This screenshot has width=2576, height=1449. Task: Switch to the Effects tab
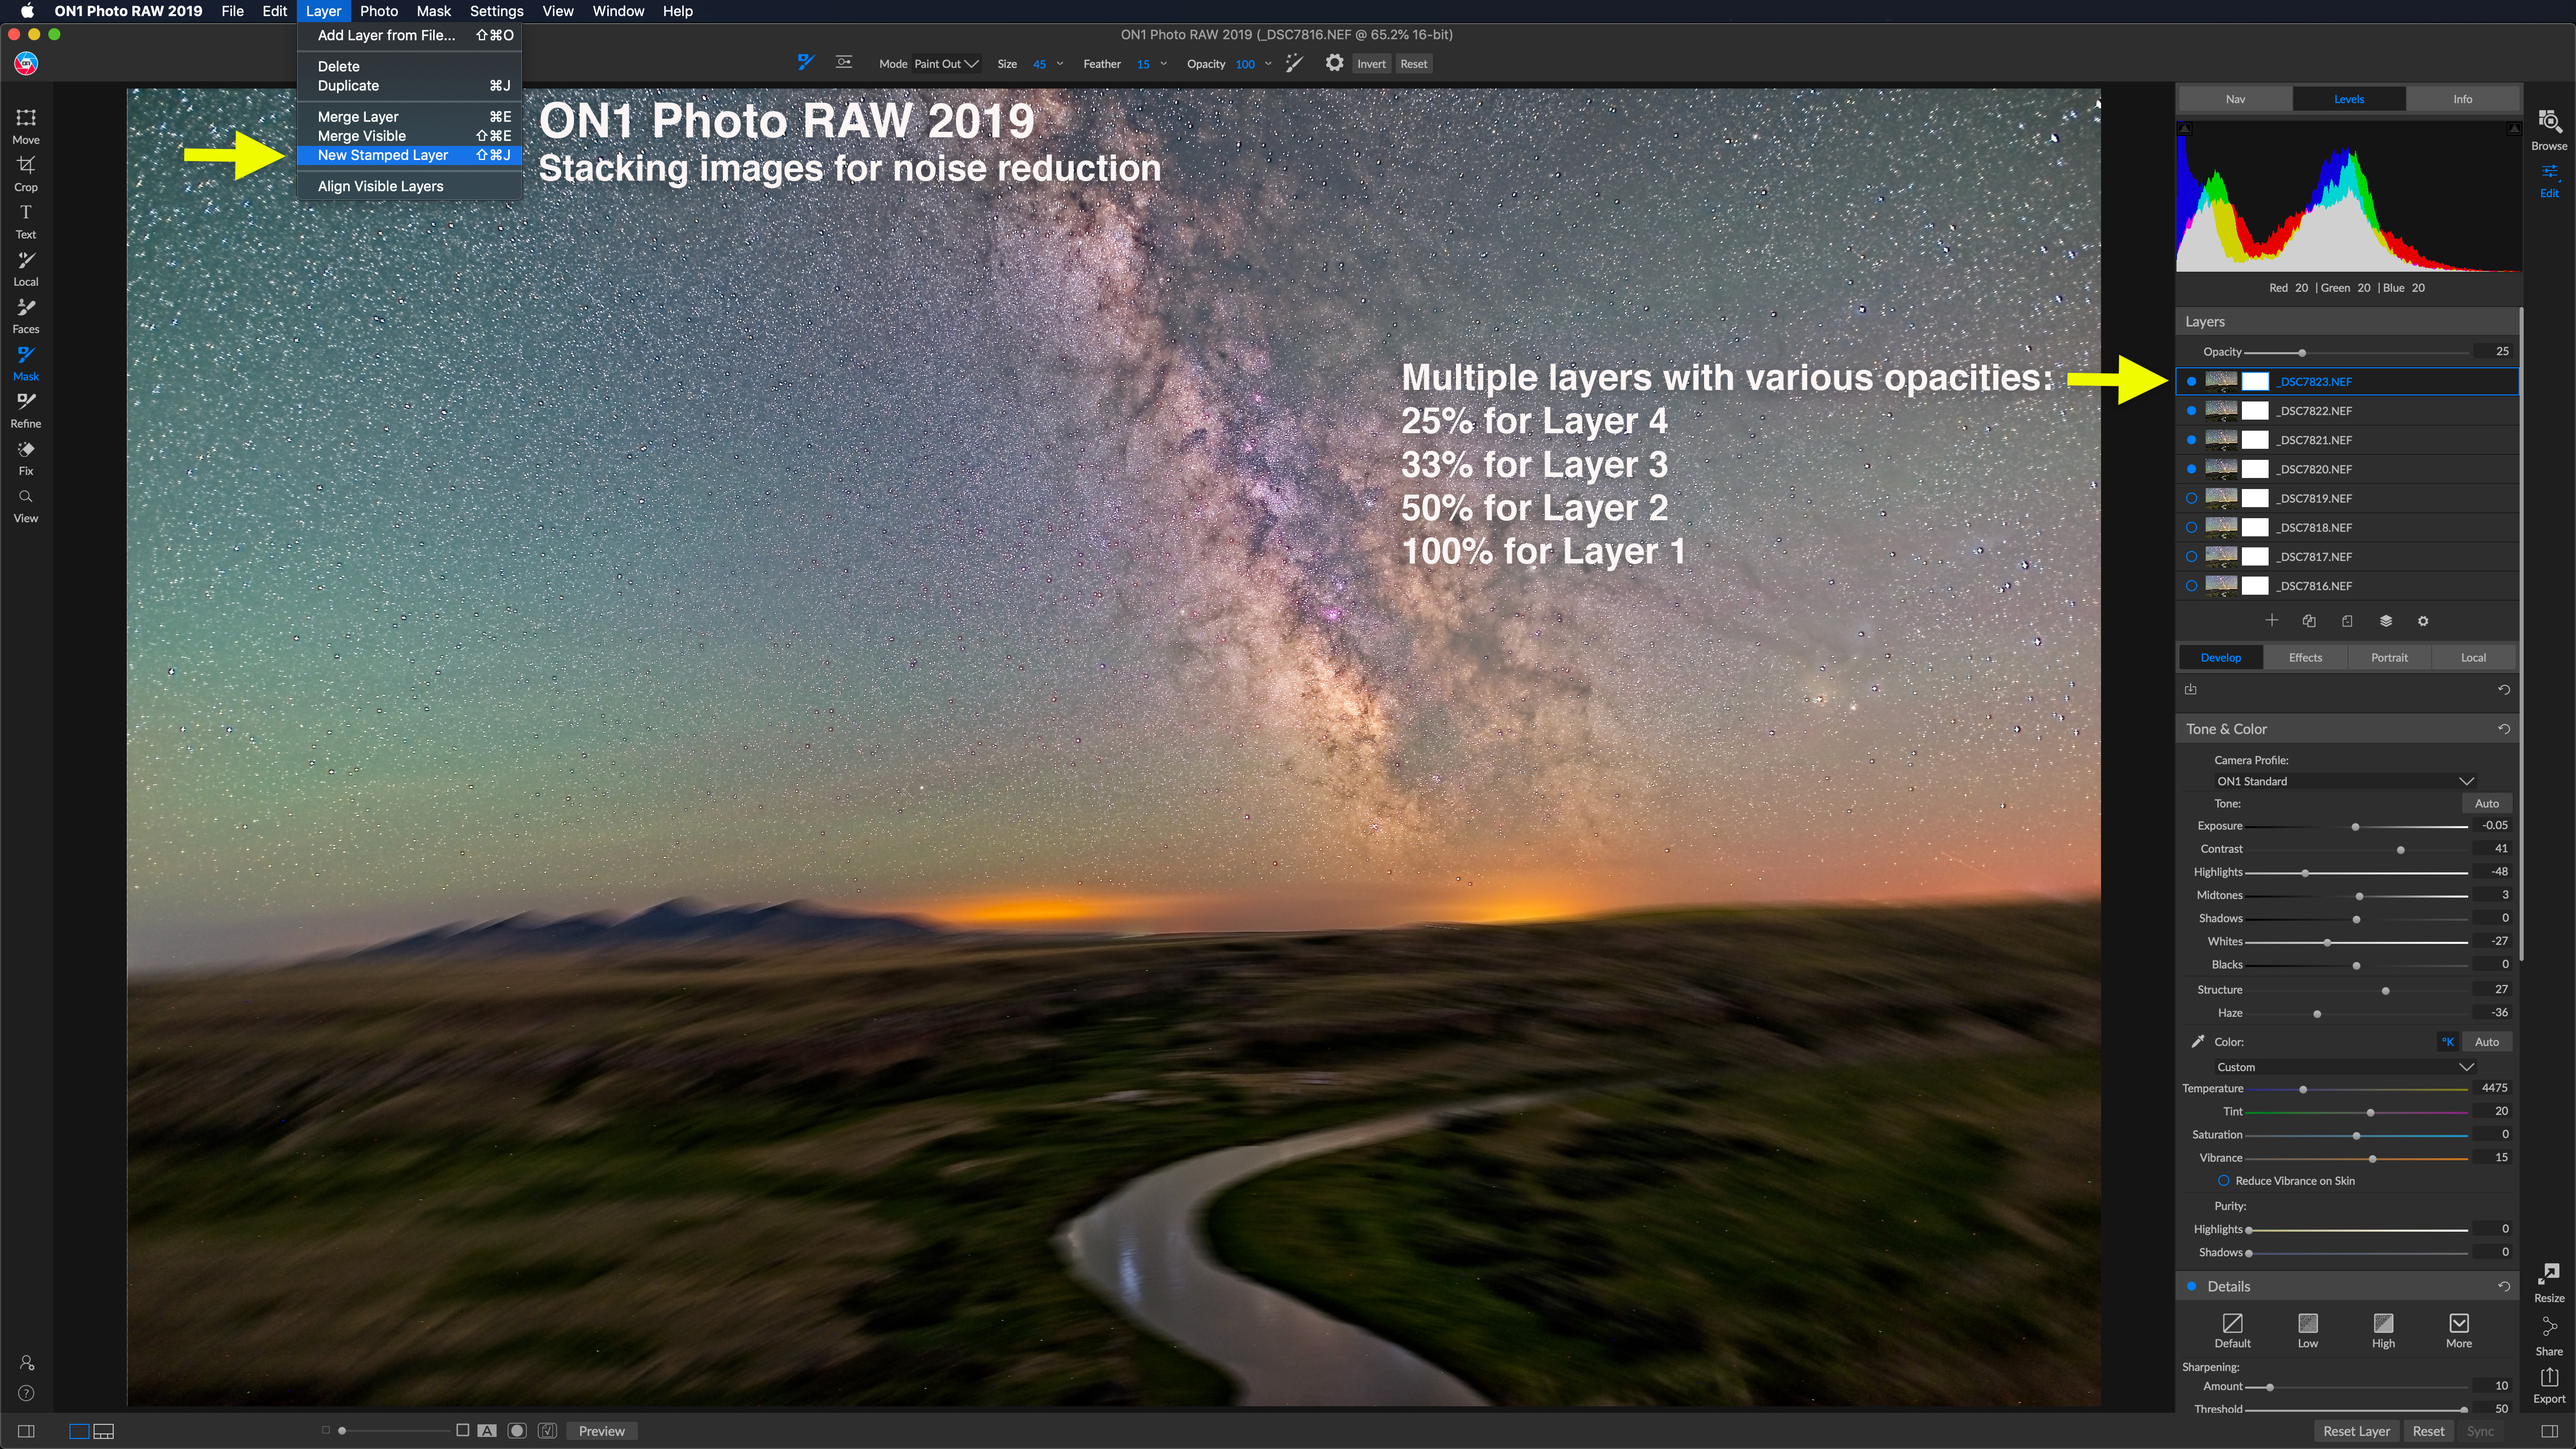coord(2305,657)
